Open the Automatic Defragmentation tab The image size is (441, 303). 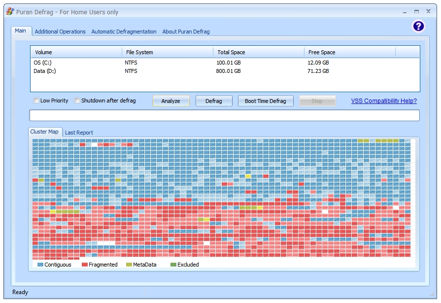[x=124, y=32]
